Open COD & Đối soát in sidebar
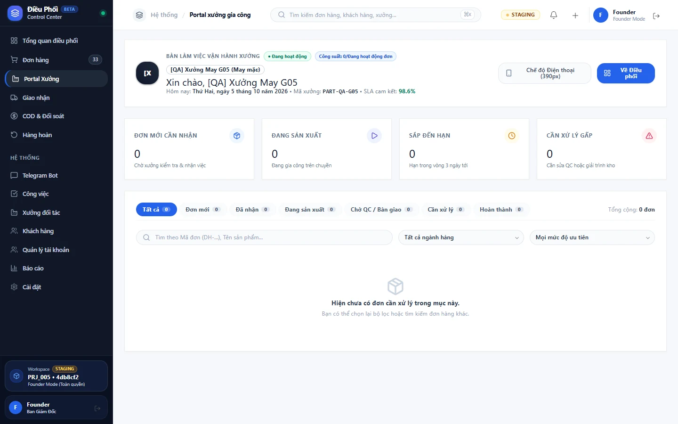The height and width of the screenshot is (424, 678). click(56, 116)
